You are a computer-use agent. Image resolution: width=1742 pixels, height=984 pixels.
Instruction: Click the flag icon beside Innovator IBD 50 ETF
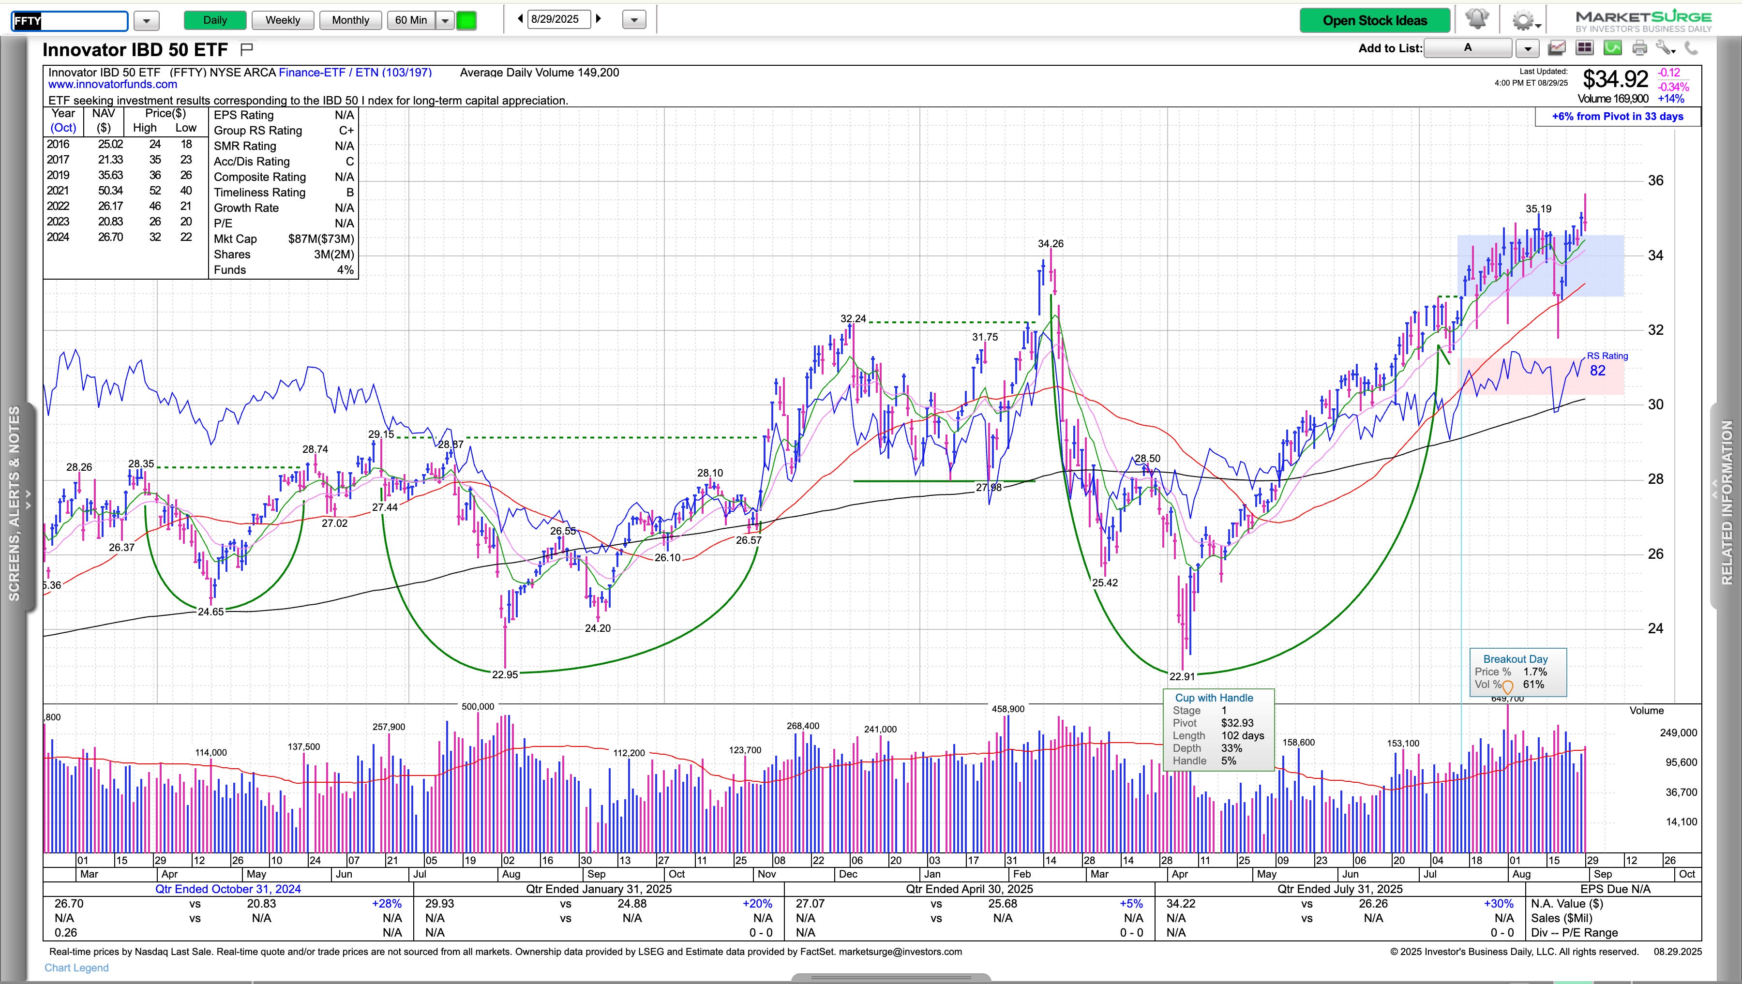[247, 49]
